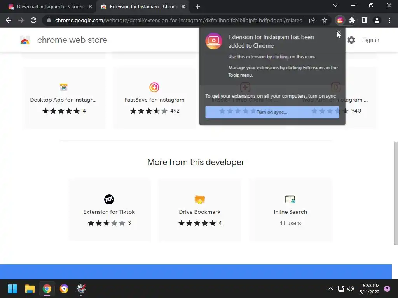Click the Chrome taskbar icon
The image size is (398, 298).
[x=47, y=289]
